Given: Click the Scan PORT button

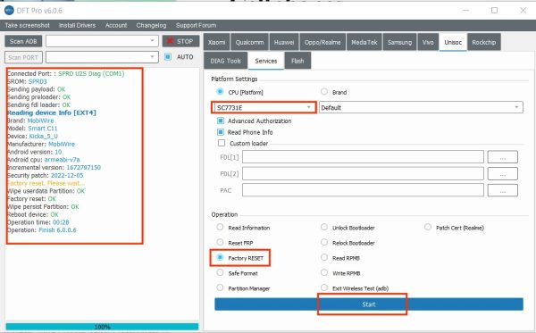Looking at the screenshot, I should pos(23,57).
